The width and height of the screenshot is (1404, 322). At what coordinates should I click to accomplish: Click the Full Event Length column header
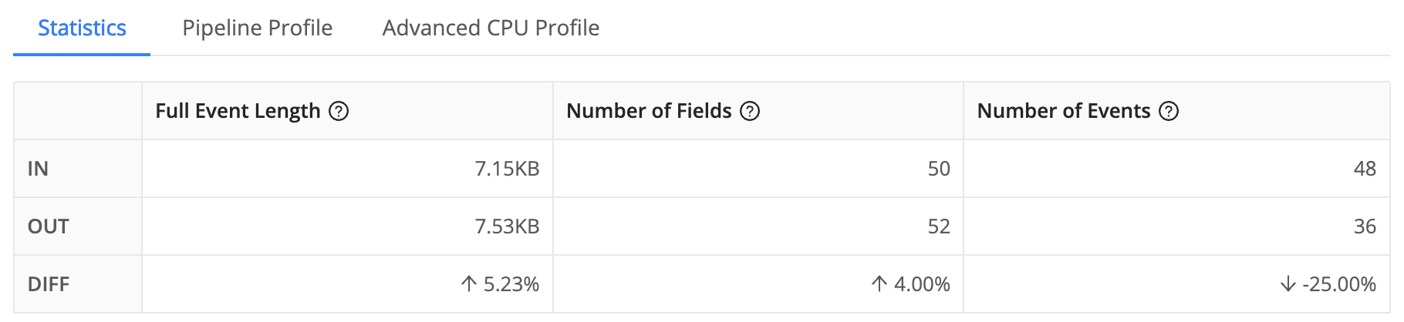238,111
